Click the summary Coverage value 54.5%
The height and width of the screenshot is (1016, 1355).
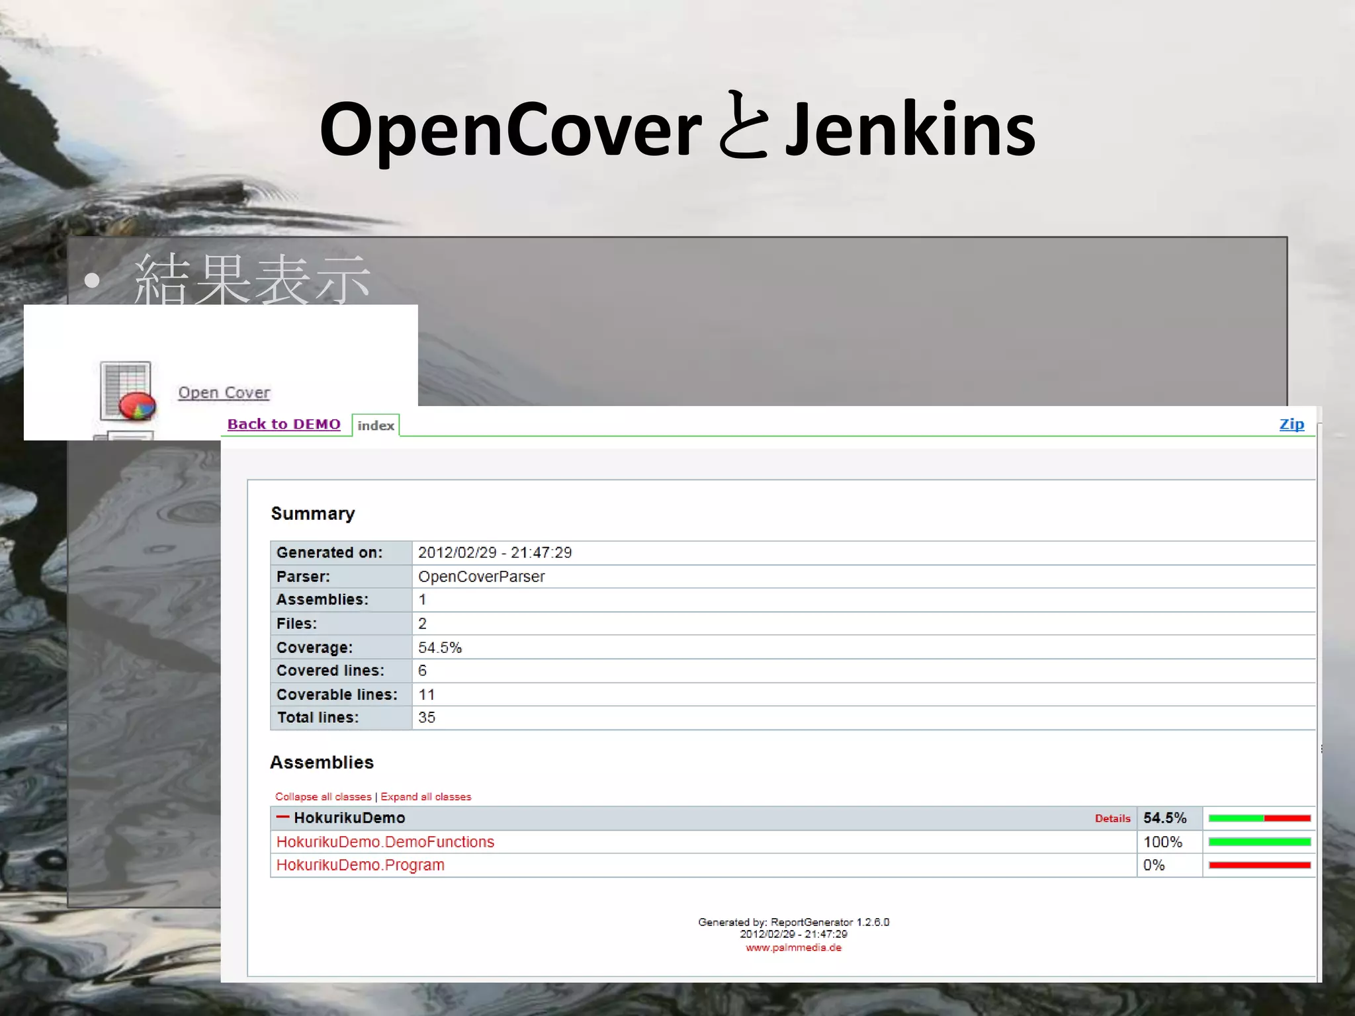coord(440,648)
